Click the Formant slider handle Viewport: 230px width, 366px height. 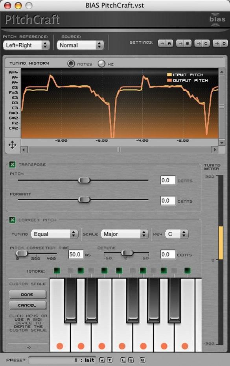[x=84, y=200]
